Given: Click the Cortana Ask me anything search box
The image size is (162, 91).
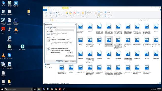Looking at the screenshot, I should pyautogui.click(x=18, y=89).
